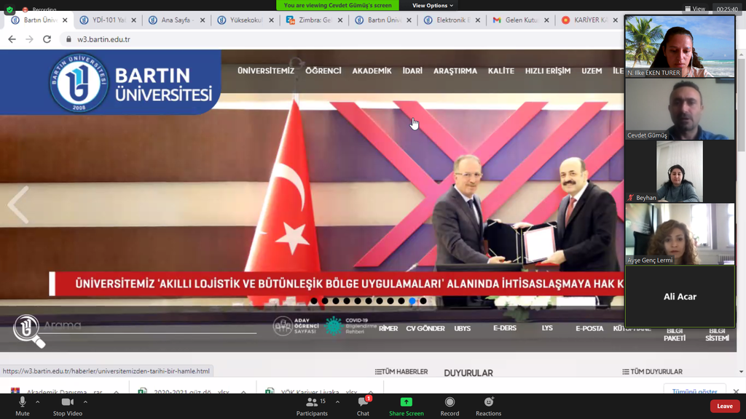This screenshot has height=419, width=746.
Task: Open the HIZLI ERİŞİM menu
Action: click(548, 71)
